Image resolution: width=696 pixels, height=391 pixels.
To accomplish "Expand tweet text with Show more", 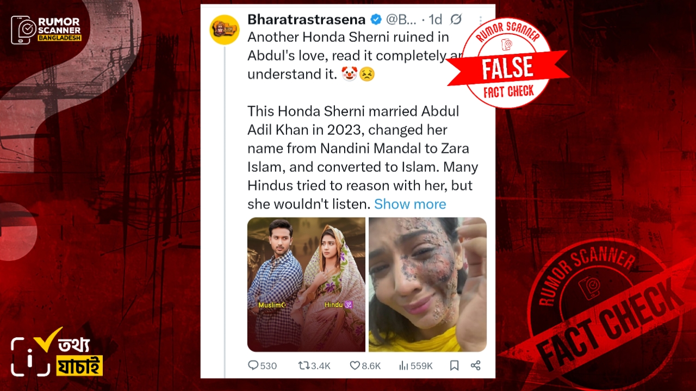I will tap(410, 204).
